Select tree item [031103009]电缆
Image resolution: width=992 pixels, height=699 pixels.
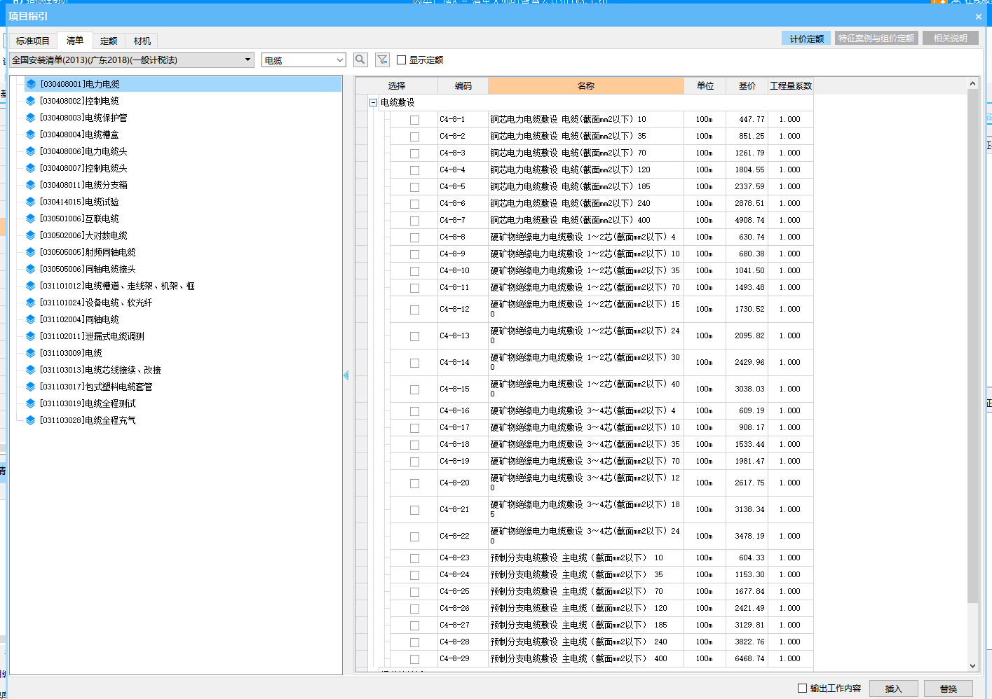(x=71, y=353)
